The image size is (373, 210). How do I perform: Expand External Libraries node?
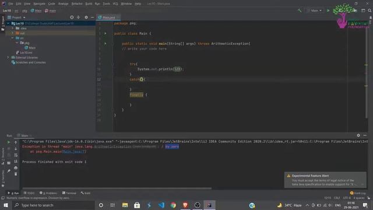click(x=8, y=57)
